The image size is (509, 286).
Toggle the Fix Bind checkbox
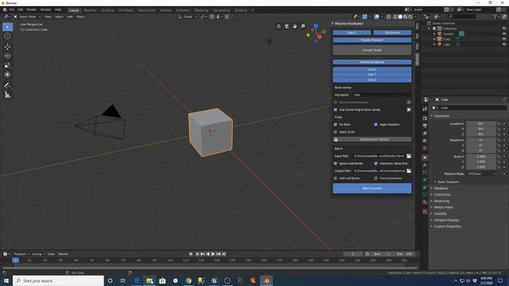coord(336,125)
